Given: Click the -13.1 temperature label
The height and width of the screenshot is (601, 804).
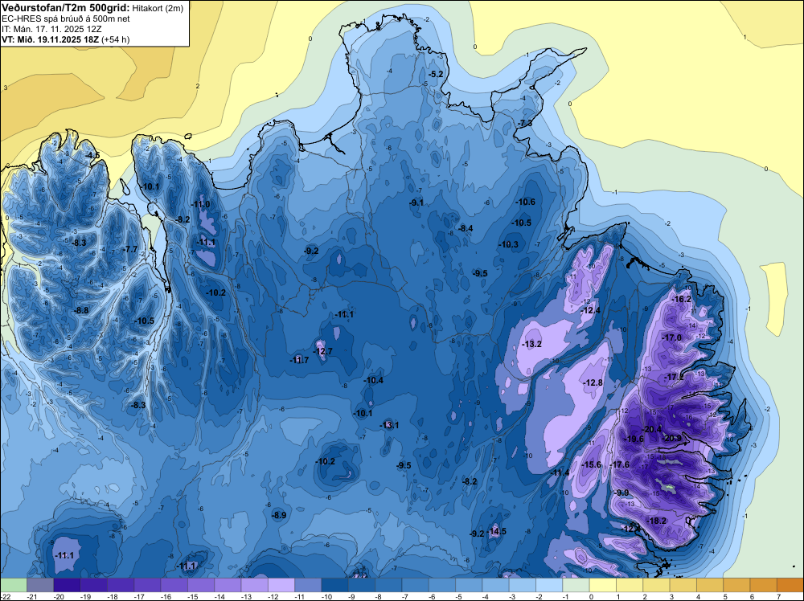Looking at the screenshot, I should [389, 425].
